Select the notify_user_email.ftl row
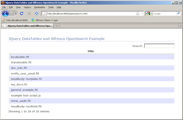This screenshot has height=120, width=183. click(x=91, y=73)
